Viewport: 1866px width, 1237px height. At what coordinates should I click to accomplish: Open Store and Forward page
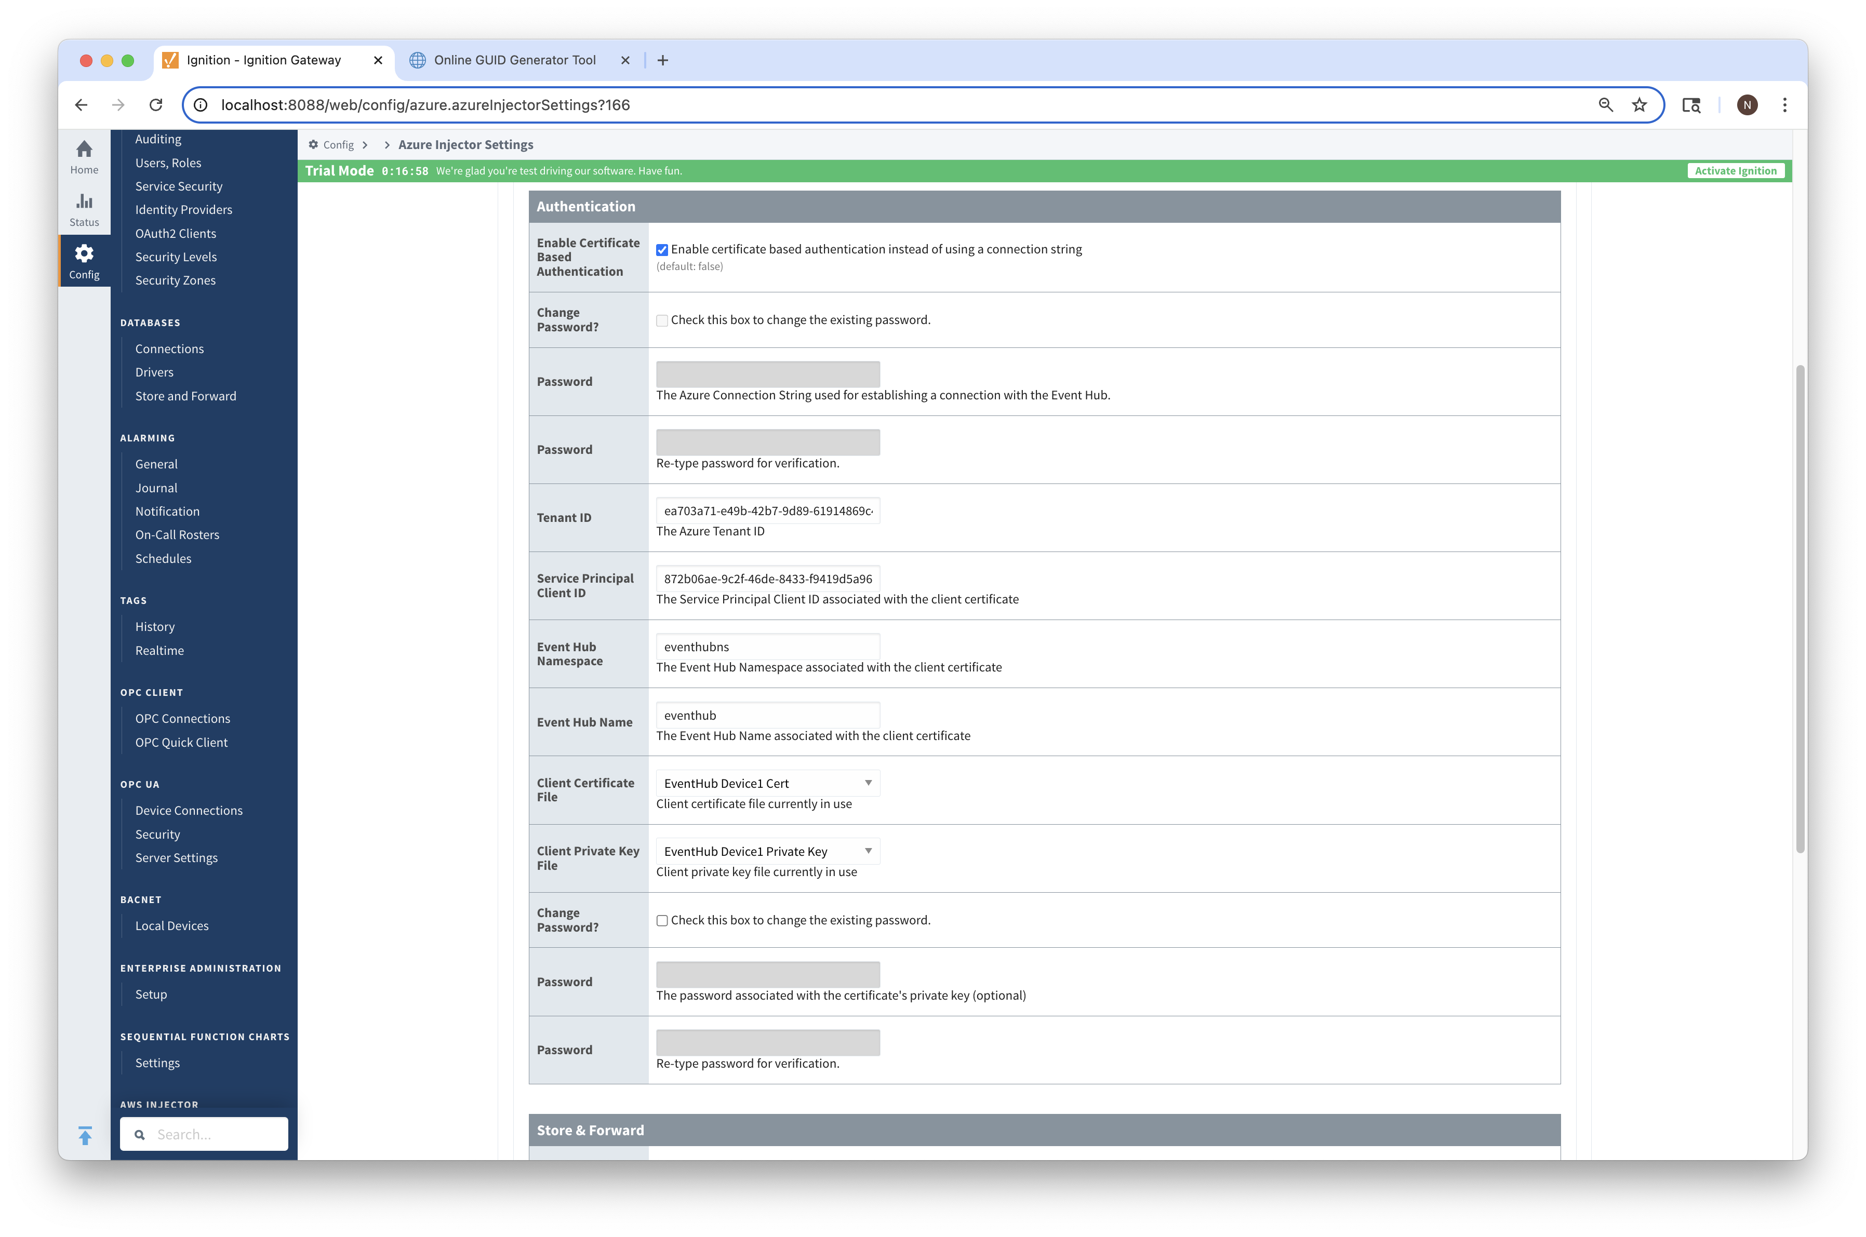coord(185,396)
